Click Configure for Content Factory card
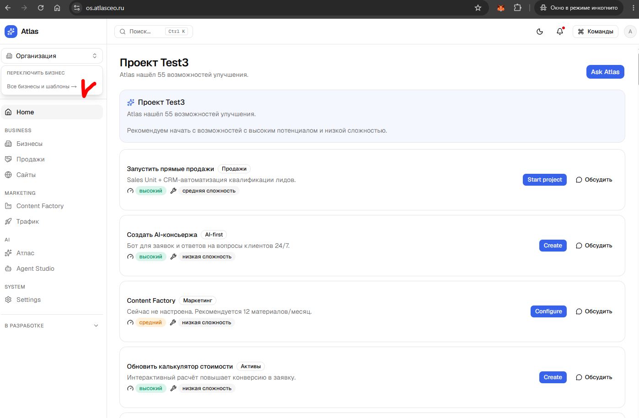The width and height of the screenshot is (639, 418). [548, 311]
